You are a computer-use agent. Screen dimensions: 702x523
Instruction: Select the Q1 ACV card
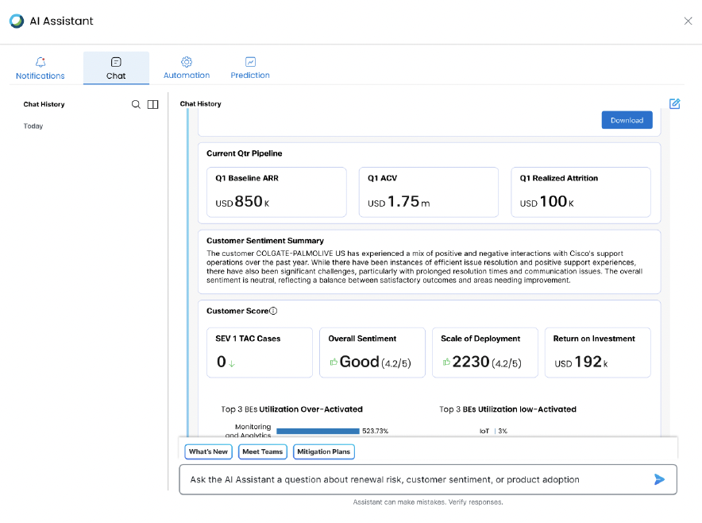coord(429,192)
